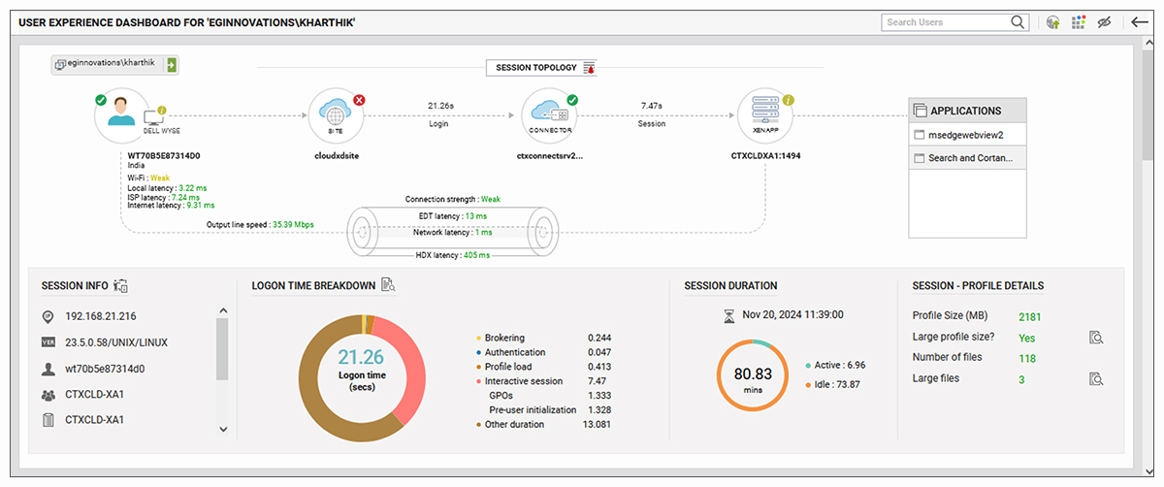Click the Dell Wyse monitor icon

(x=153, y=116)
